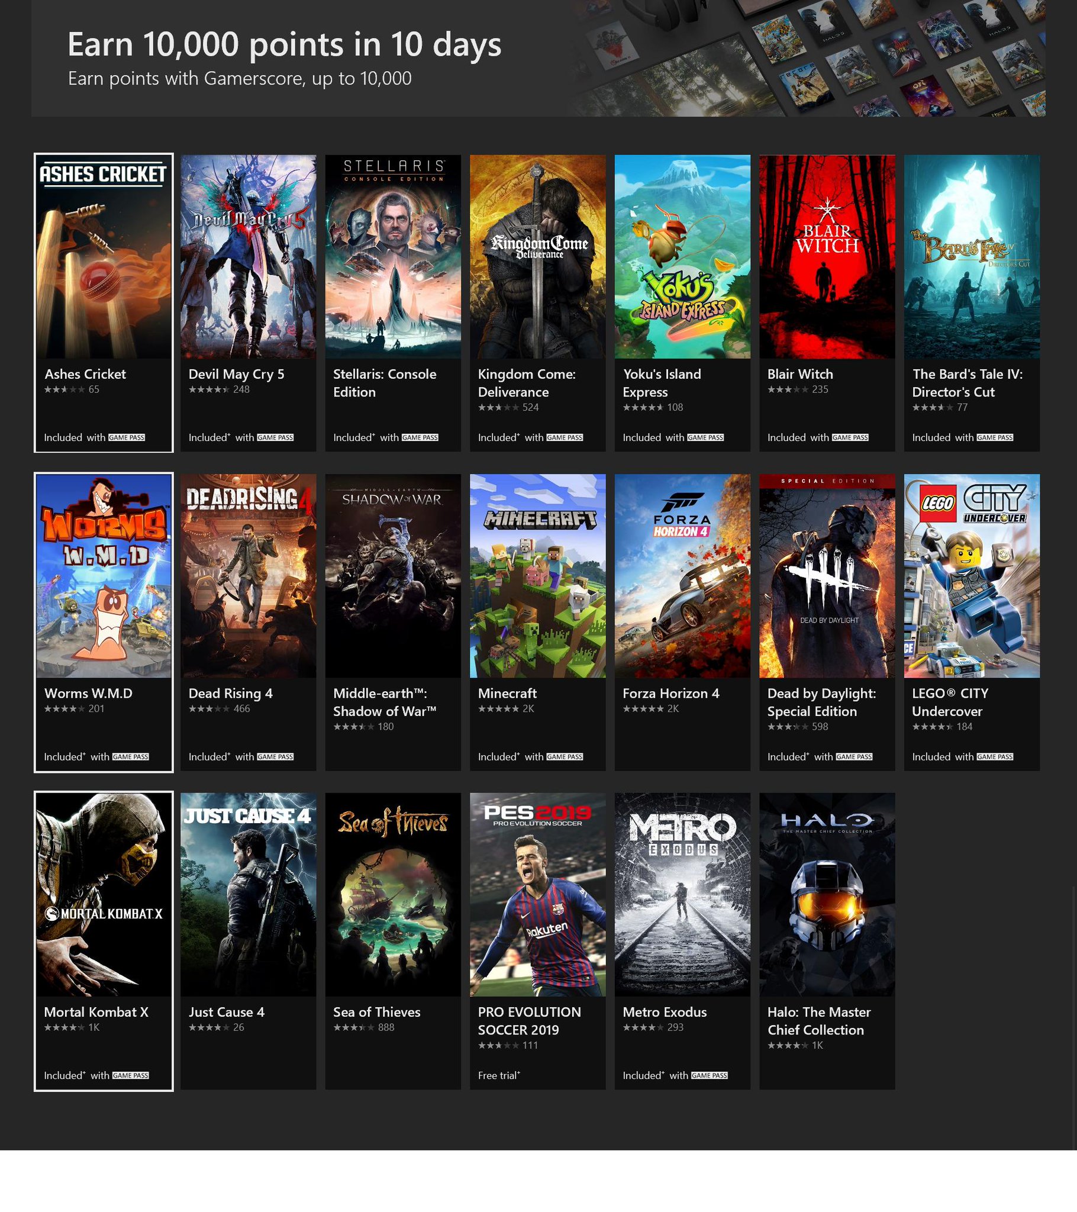Click the PRO EVOLUTION SOCCER 2019 title

529,1021
